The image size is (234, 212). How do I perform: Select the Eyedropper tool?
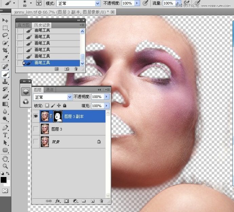(5, 58)
